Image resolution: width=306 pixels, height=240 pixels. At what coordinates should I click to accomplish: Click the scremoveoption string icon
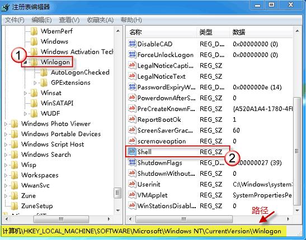tap(132, 141)
